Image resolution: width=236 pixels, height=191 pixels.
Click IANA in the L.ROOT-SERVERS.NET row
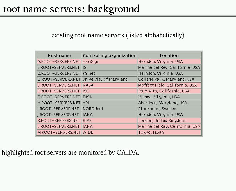110,126
